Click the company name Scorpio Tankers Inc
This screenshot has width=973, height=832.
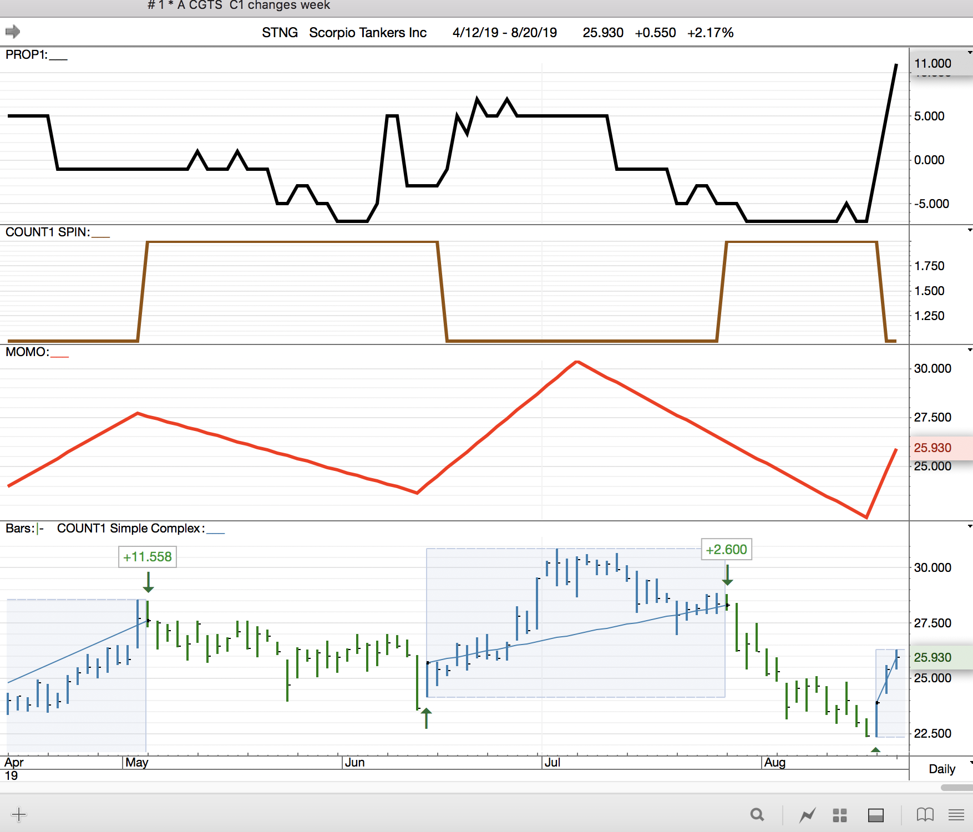coord(368,32)
